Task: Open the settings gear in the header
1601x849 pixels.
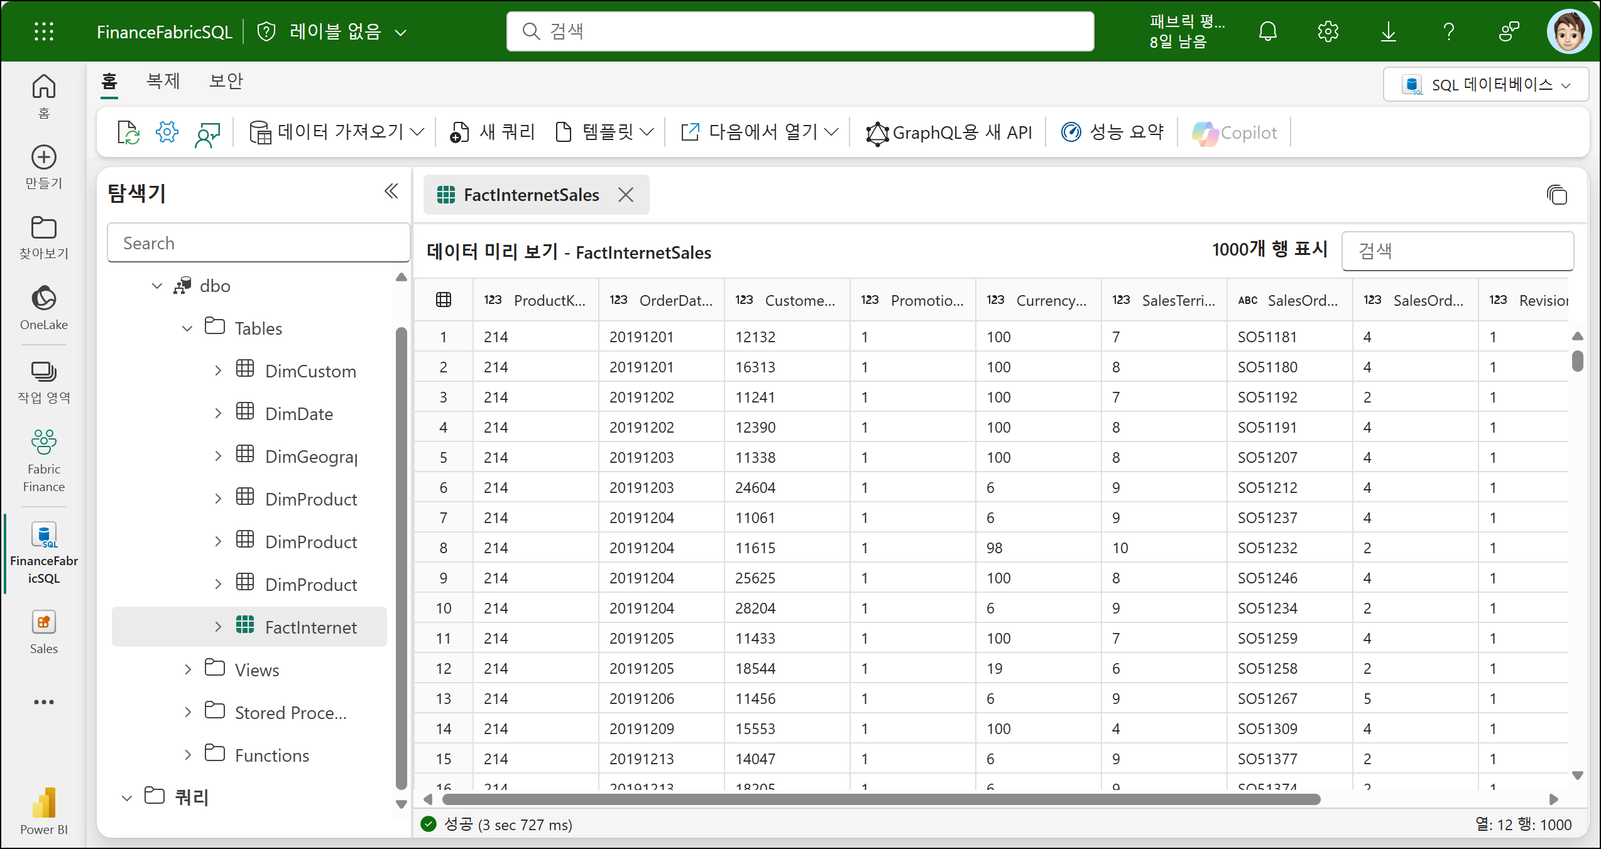Action: (1328, 31)
